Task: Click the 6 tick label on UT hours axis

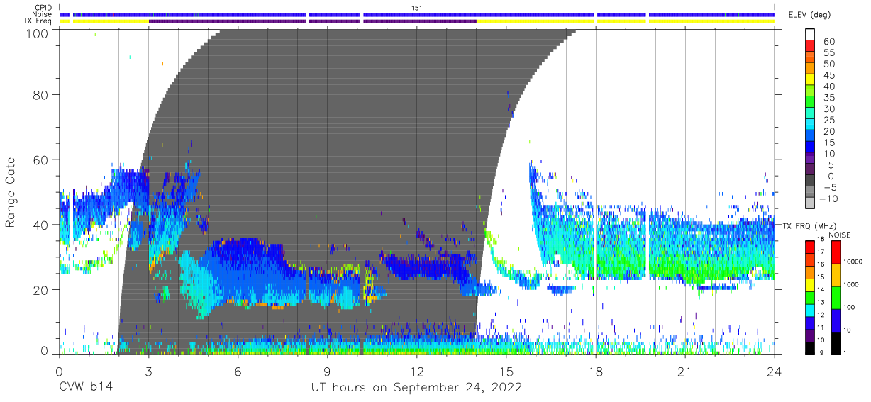Action: tap(238, 371)
